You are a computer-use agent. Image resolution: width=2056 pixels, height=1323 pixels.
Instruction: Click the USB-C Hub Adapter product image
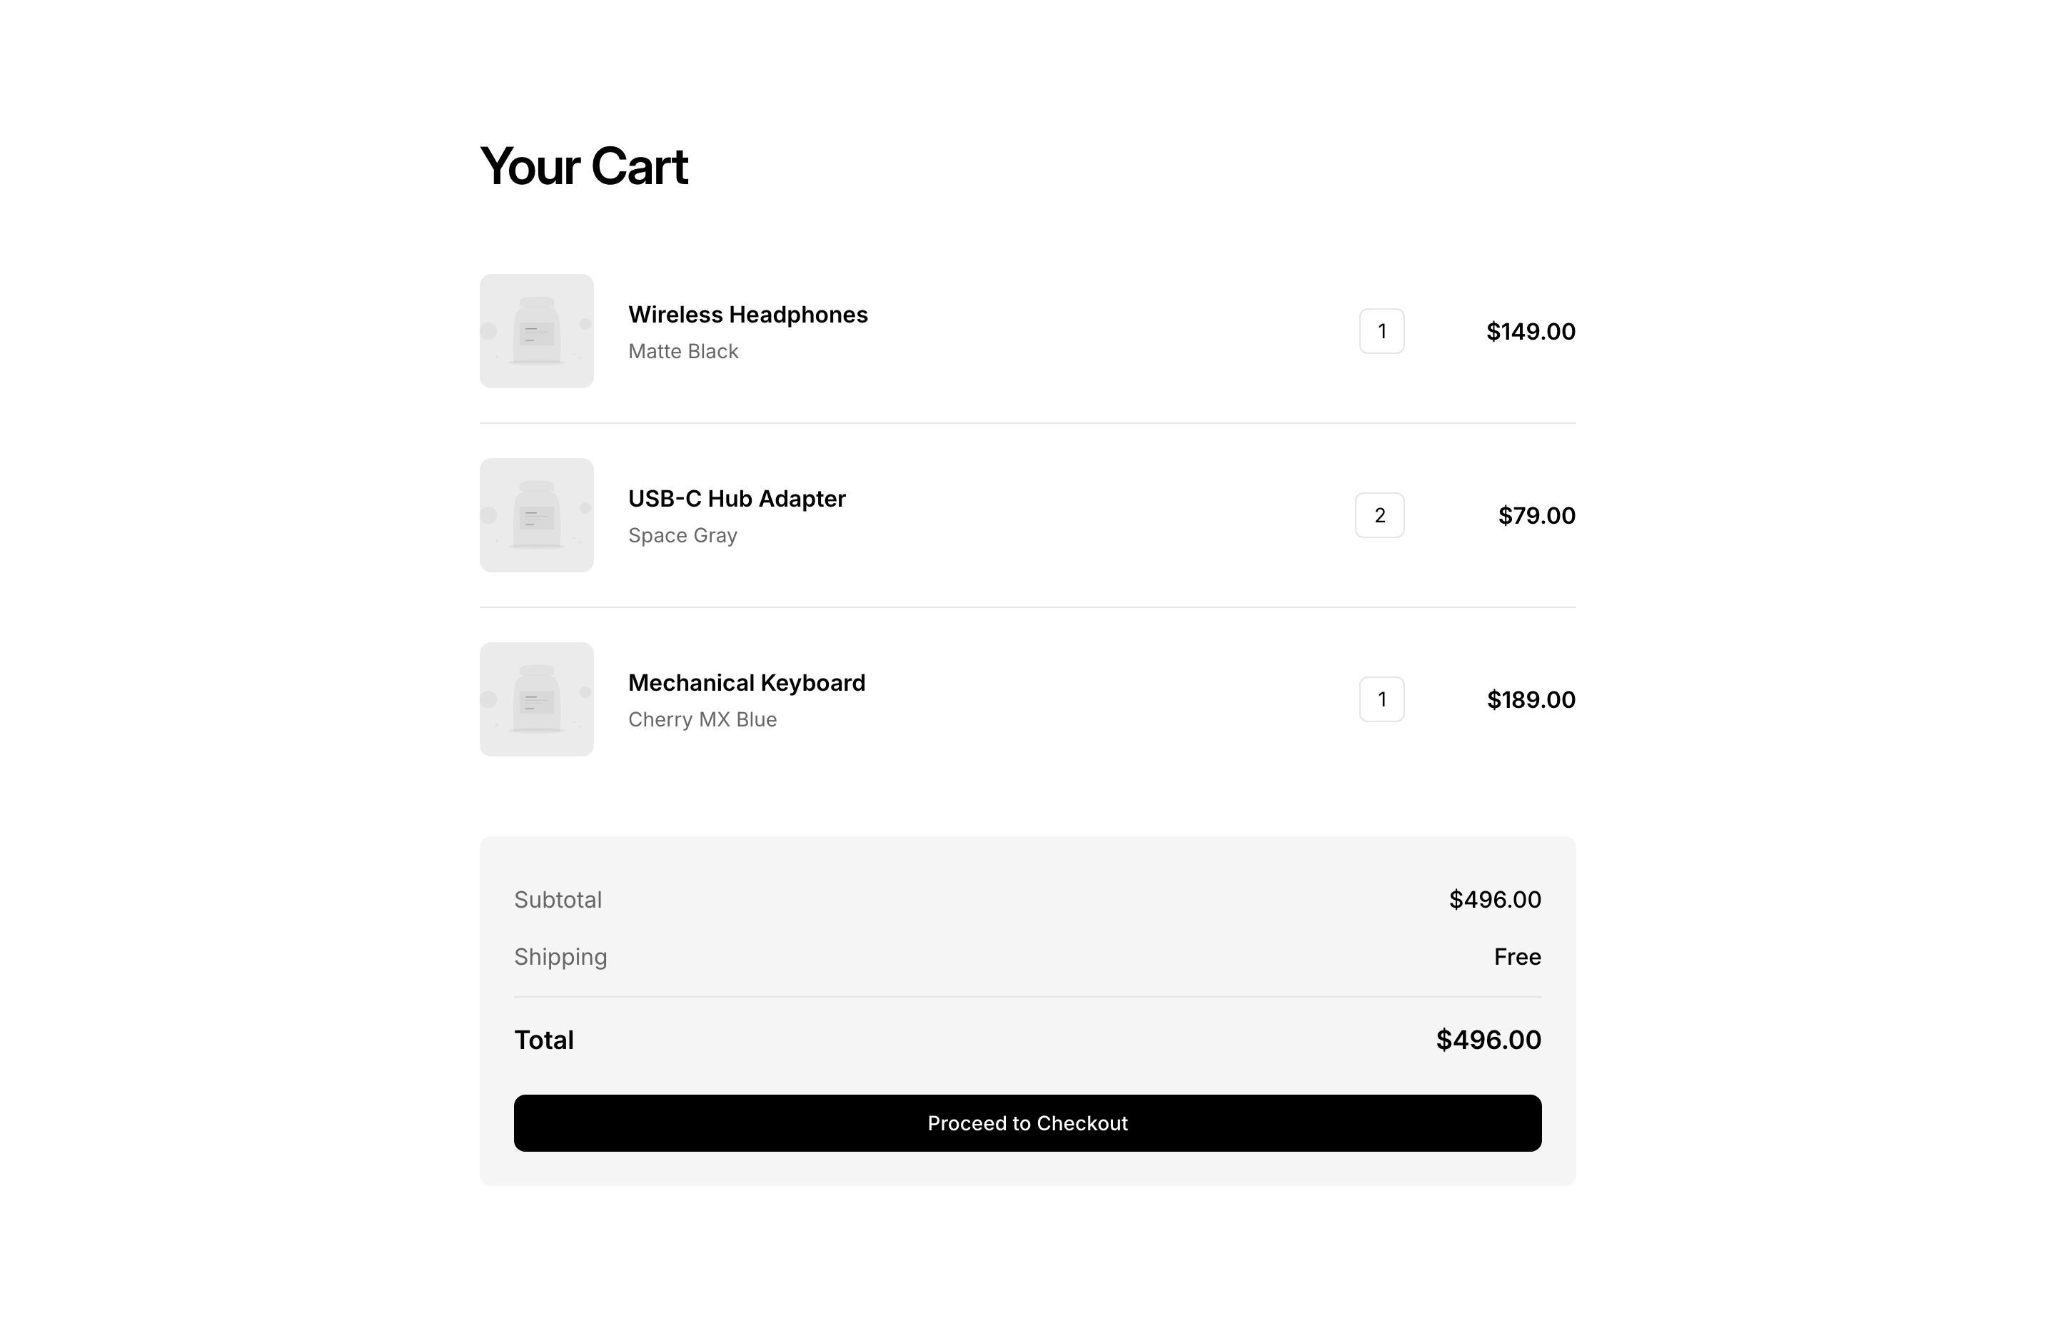pyautogui.click(x=536, y=514)
